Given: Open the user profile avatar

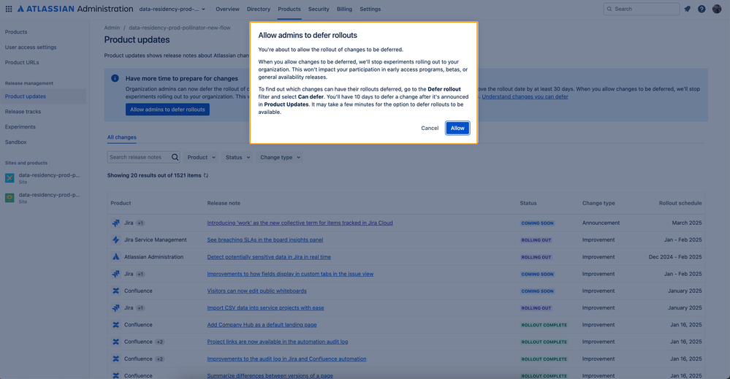Looking at the screenshot, I should click(717, 9).
